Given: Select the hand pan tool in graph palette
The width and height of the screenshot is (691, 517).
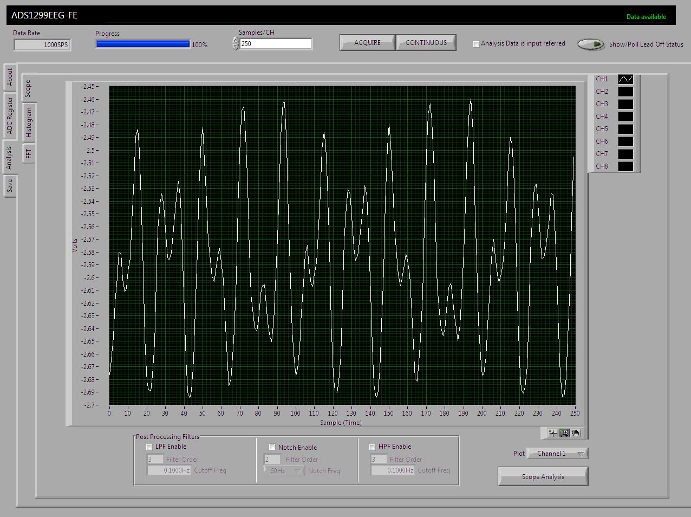Looking at the screenshot, I should [576, 432].
